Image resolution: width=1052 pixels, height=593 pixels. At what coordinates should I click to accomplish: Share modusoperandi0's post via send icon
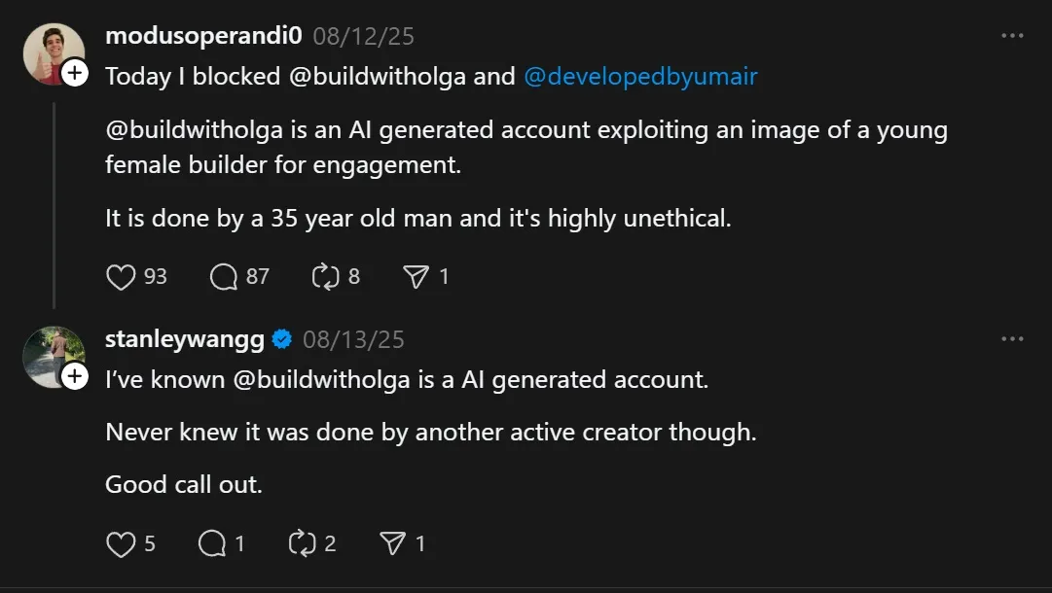tap(417, 277)
